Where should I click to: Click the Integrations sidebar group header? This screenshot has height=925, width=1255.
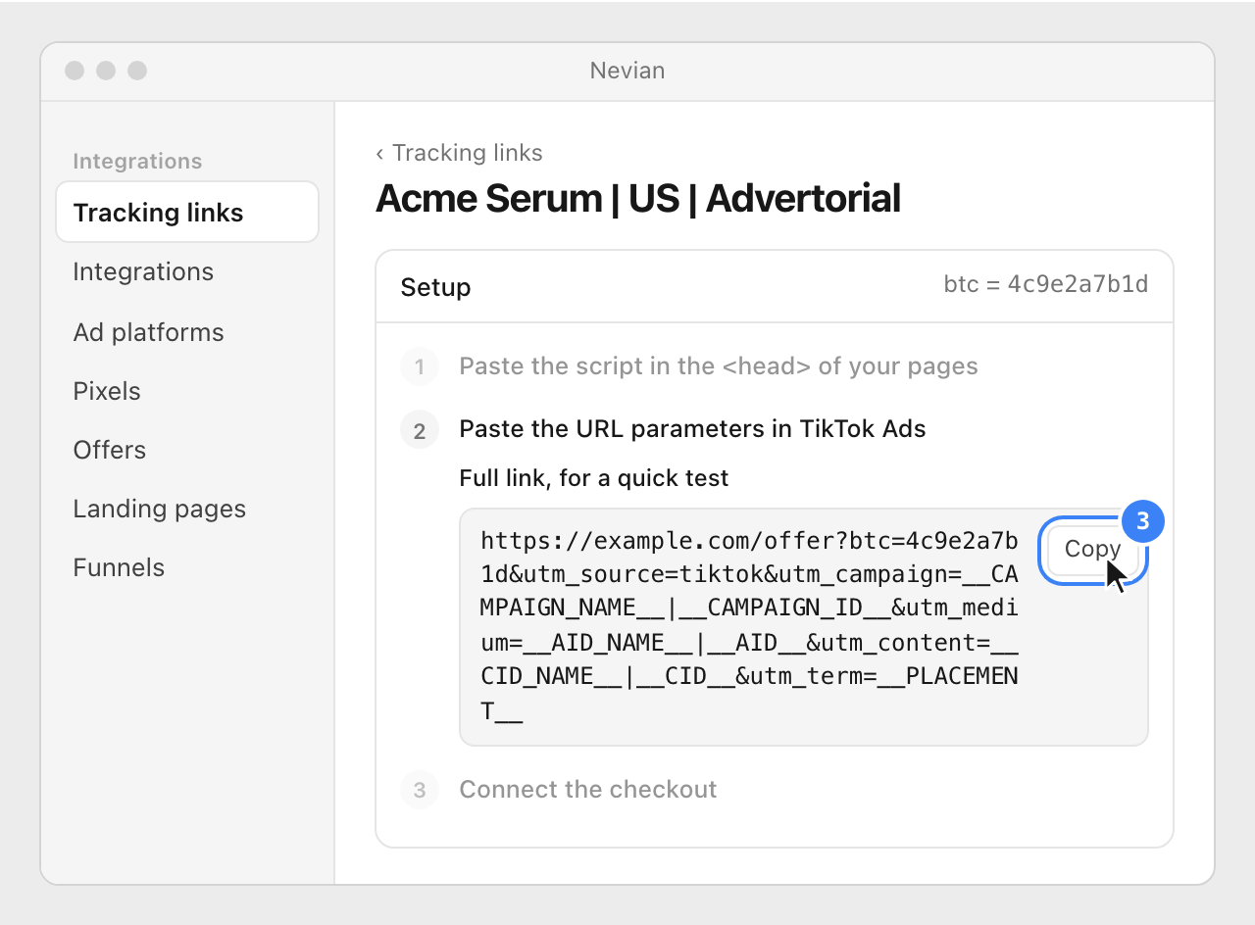137,161
